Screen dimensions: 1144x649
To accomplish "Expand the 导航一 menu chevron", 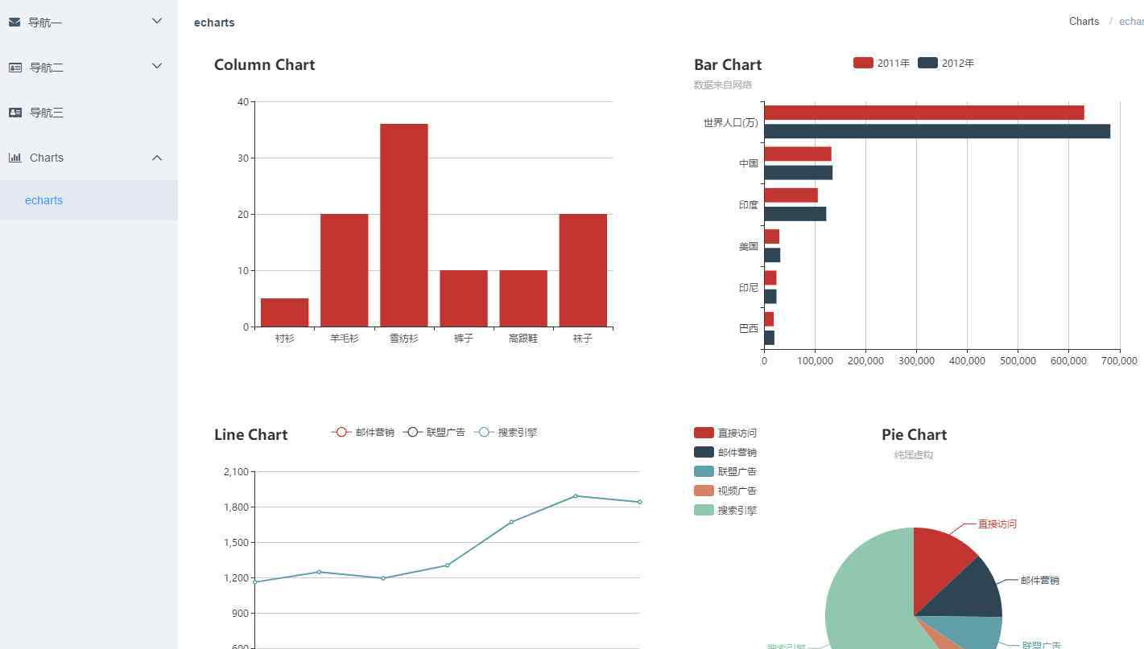I will 157,22.
